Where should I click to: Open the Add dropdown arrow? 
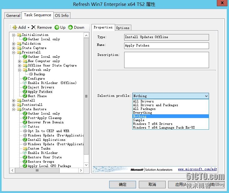[x=28, y=27]
